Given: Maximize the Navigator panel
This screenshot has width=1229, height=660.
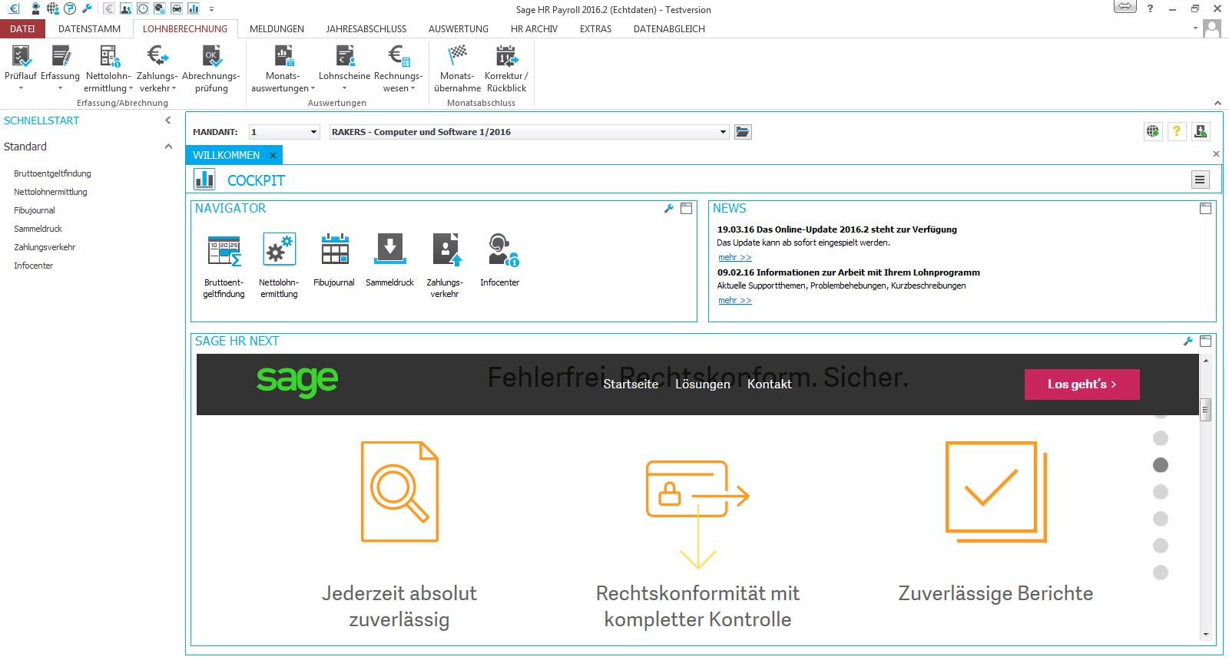Looking at the screenshot, I should click(x=687, y=209).
